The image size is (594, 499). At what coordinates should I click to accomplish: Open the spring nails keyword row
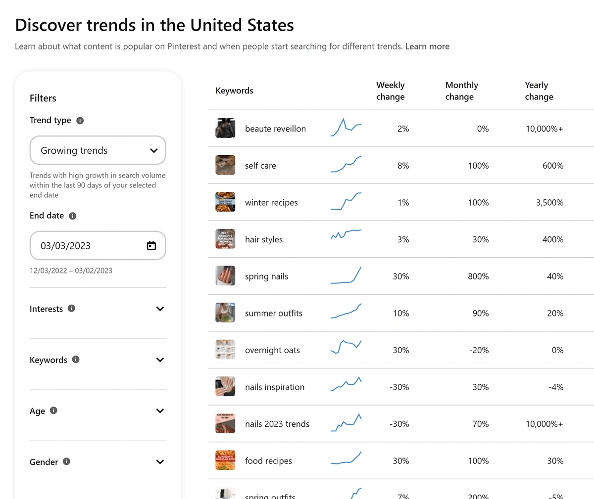coord(401,276)
